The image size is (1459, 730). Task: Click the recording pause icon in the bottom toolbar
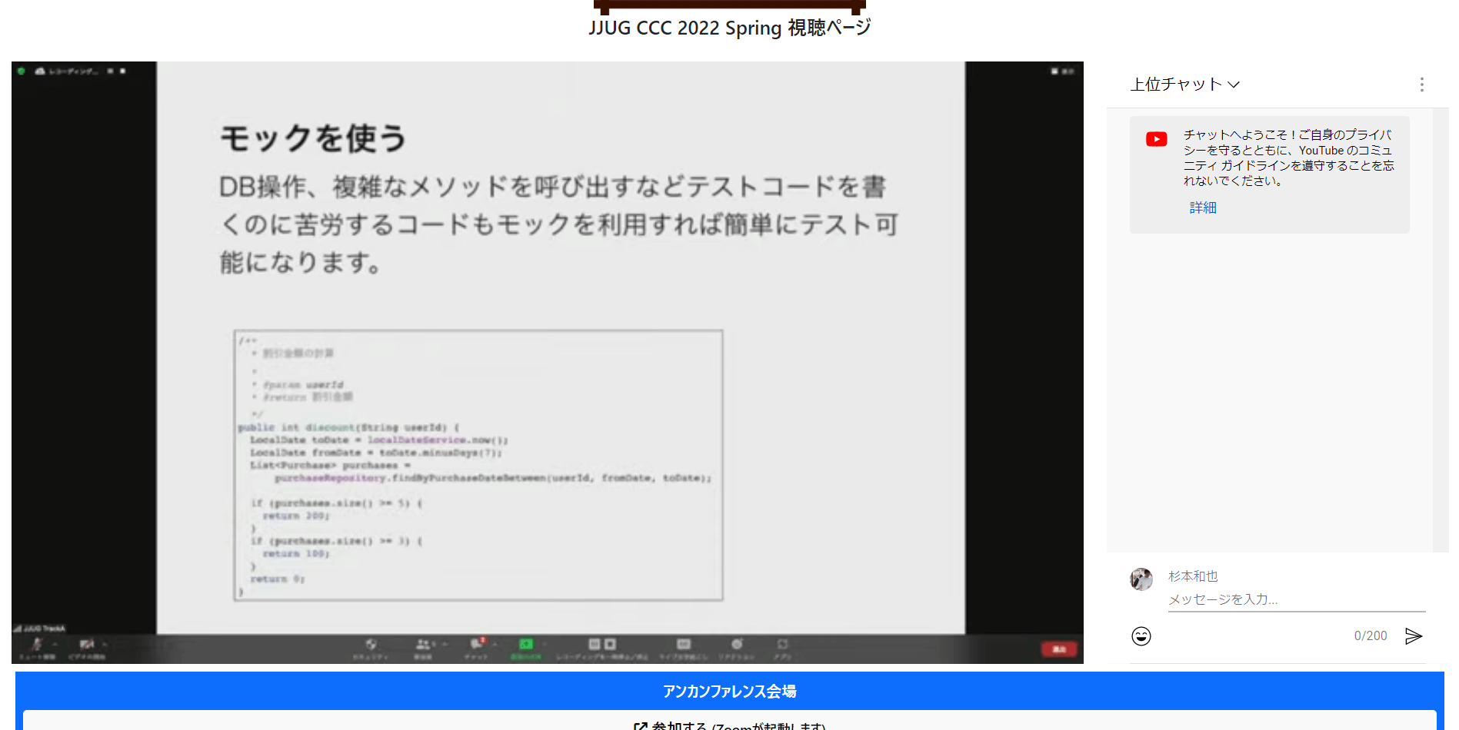pyautogui.click(x=595, y=644)
